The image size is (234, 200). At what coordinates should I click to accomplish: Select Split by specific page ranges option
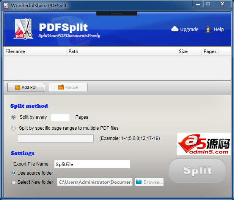pos(13,128)
